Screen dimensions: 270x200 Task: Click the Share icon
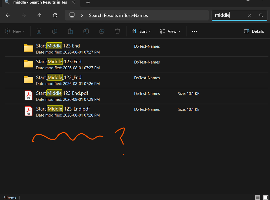click(x=102, y=31)
